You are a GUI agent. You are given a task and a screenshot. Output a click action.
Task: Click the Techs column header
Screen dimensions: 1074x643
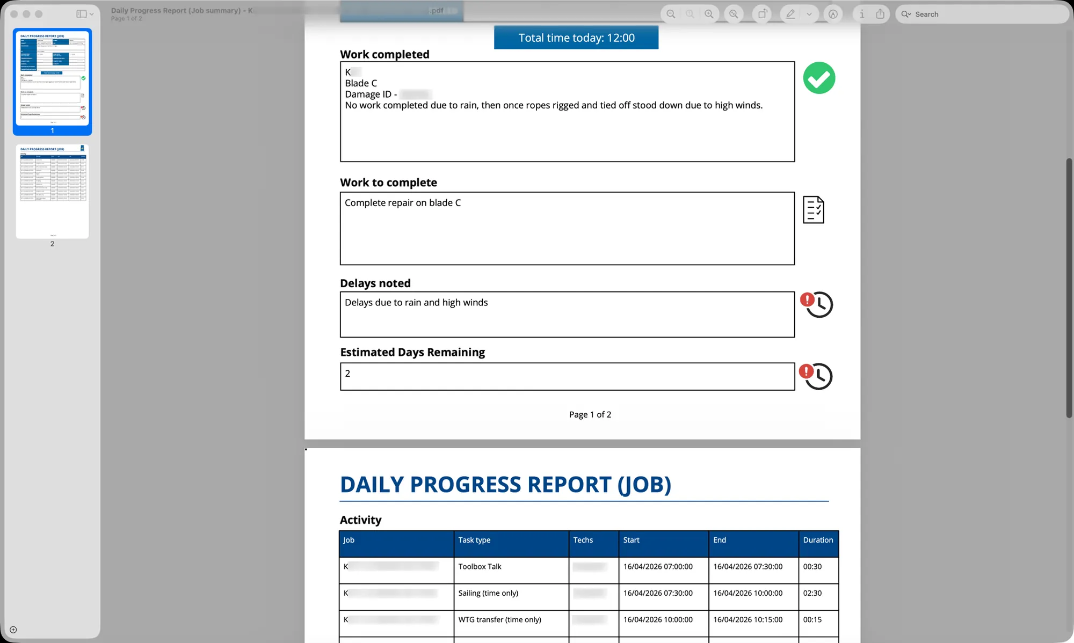click(594, 544)
